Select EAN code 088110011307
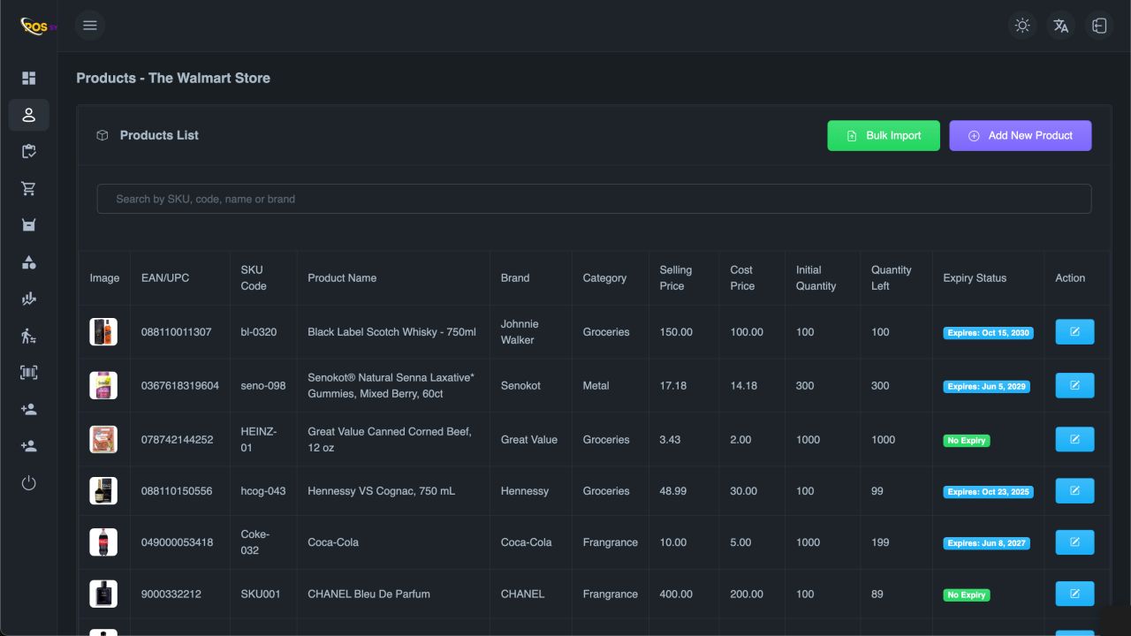The image size is (1131, 636). [177, 332]
